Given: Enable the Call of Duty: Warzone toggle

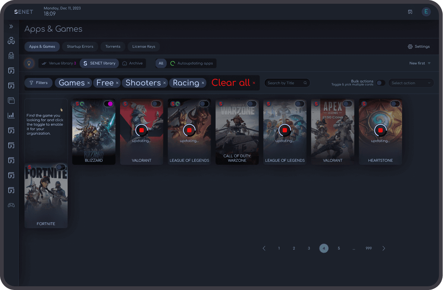Looking at the screenshot, I should pos(252,104).
